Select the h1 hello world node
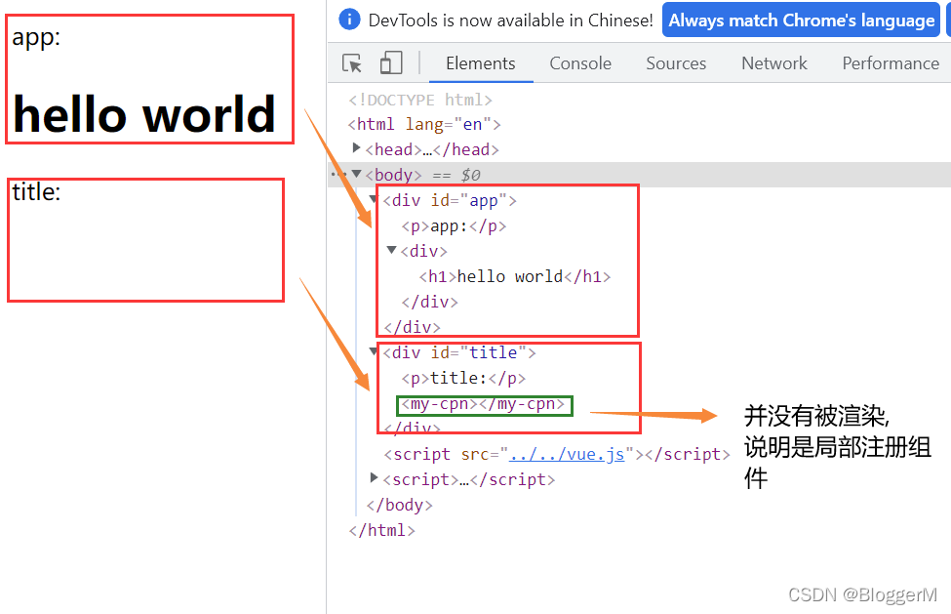The width and height of the screenshot is (951, 614). [515, 276]
